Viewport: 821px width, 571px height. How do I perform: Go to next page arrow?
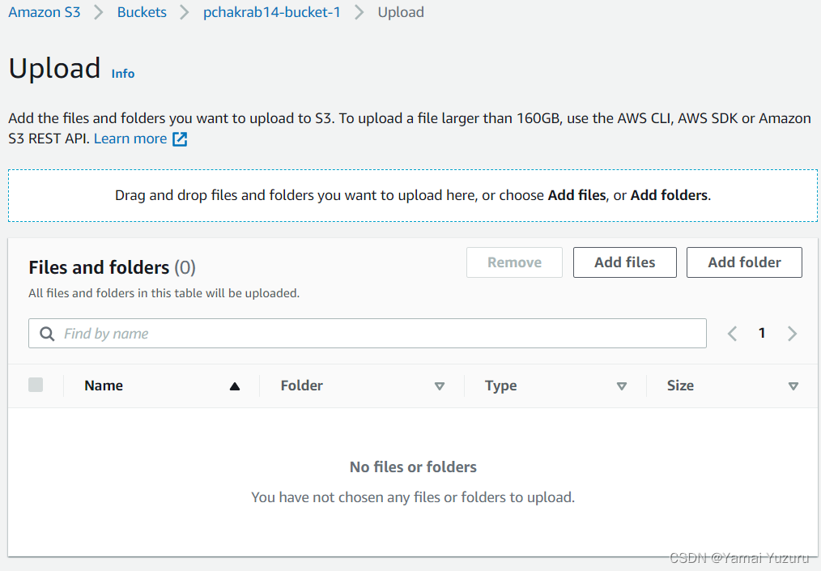792,333
